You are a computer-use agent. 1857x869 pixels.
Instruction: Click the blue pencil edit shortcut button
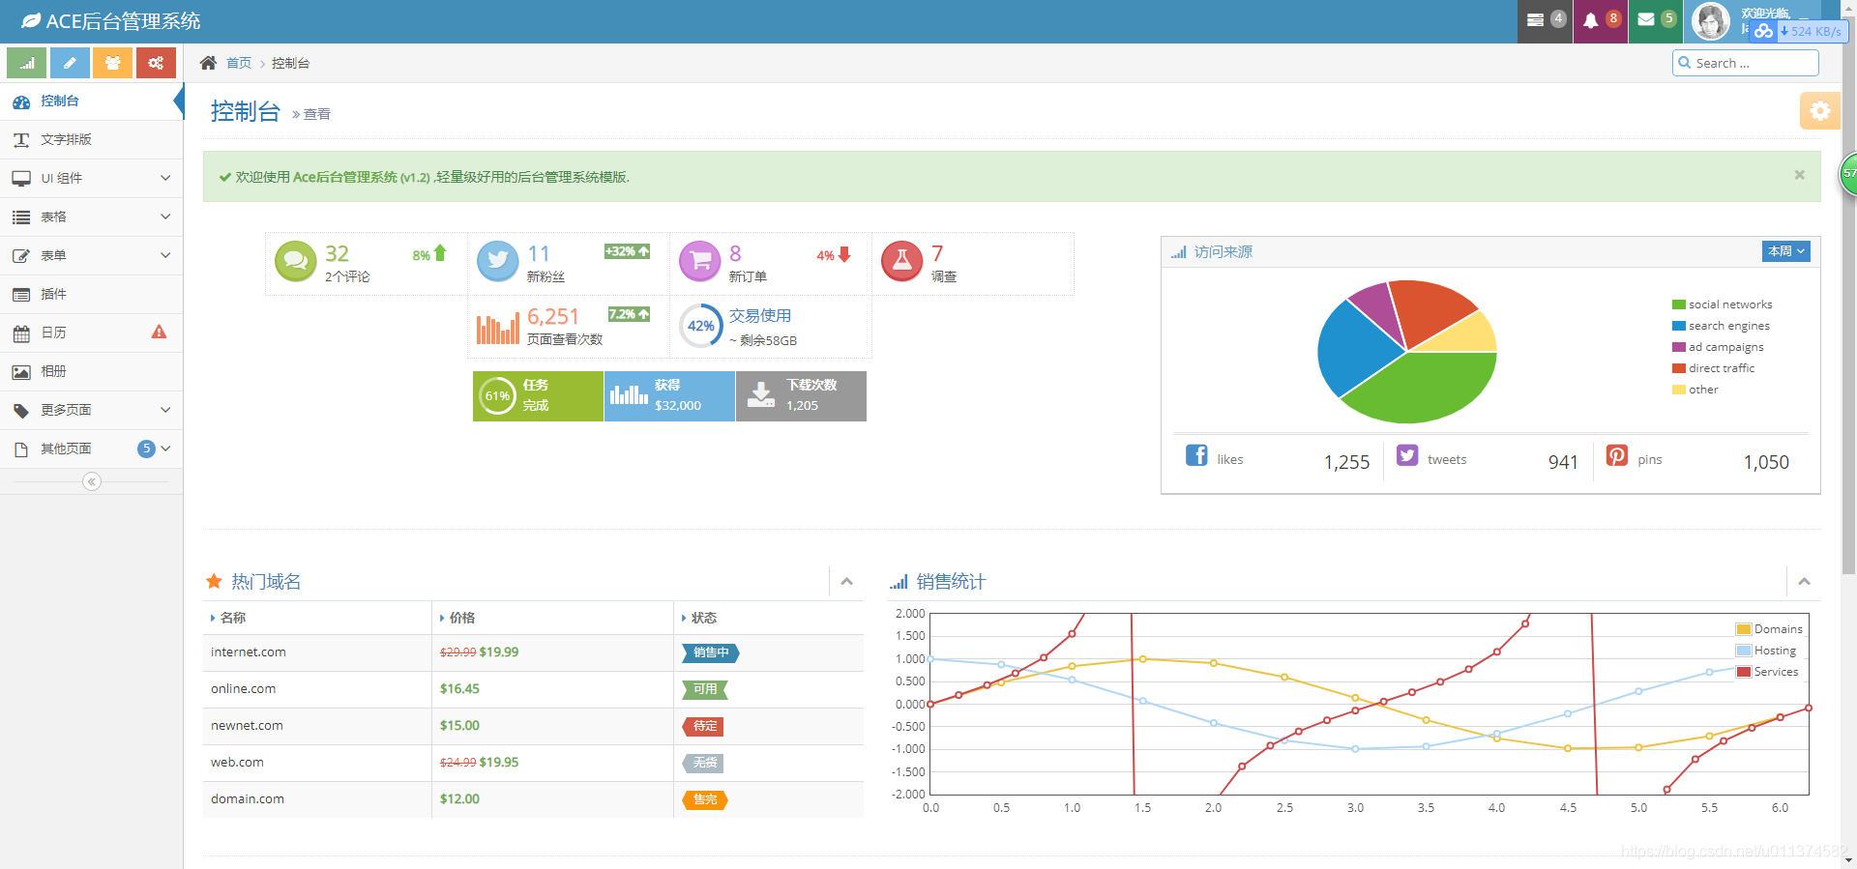[70, 63]
